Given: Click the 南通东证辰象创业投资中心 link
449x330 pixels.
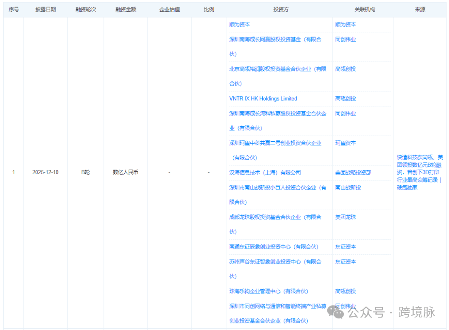Looking at the screenshot, I should pos(274,246).
